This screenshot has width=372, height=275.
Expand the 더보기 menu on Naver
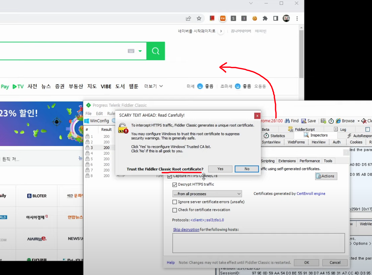(x=153, y=86)
